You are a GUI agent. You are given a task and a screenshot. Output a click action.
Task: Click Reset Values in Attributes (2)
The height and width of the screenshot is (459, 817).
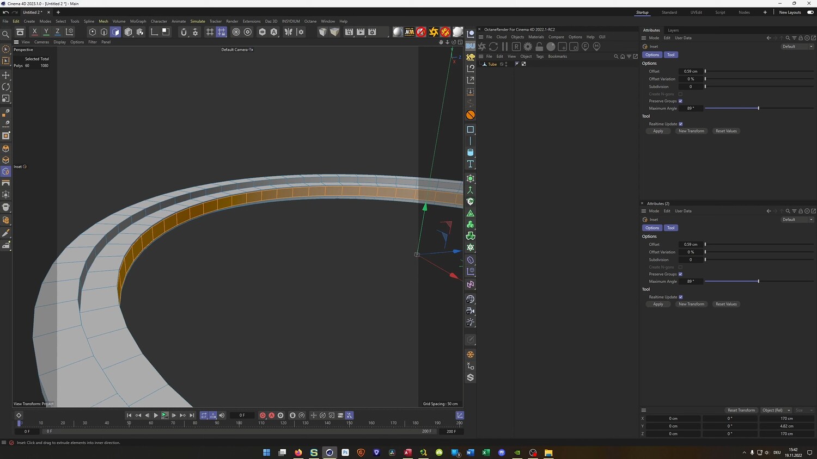pos(726,304)
